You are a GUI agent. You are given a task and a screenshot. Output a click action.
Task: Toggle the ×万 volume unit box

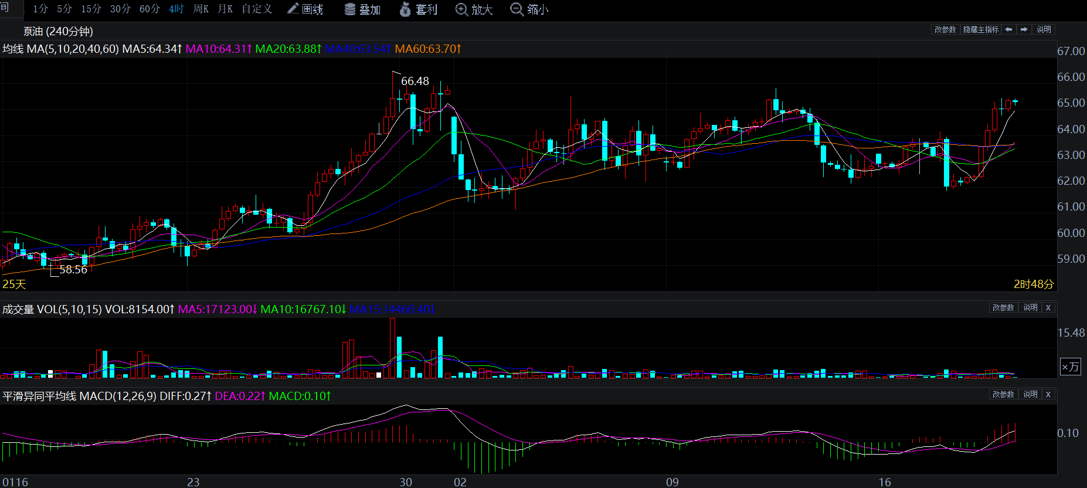tap(1070, 367)
